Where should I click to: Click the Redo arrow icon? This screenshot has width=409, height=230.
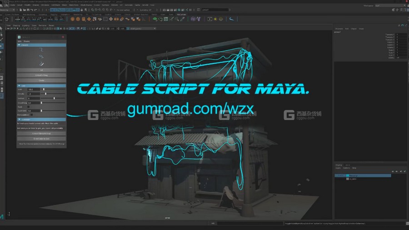point(36,10)
